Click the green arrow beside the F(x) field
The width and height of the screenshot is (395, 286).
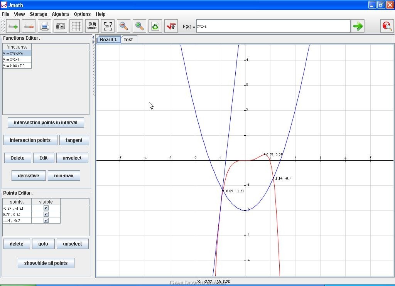[x=358, y=26]
